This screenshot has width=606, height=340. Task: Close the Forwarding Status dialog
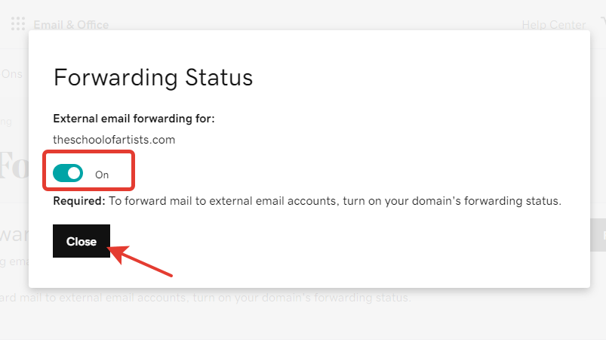82,241
